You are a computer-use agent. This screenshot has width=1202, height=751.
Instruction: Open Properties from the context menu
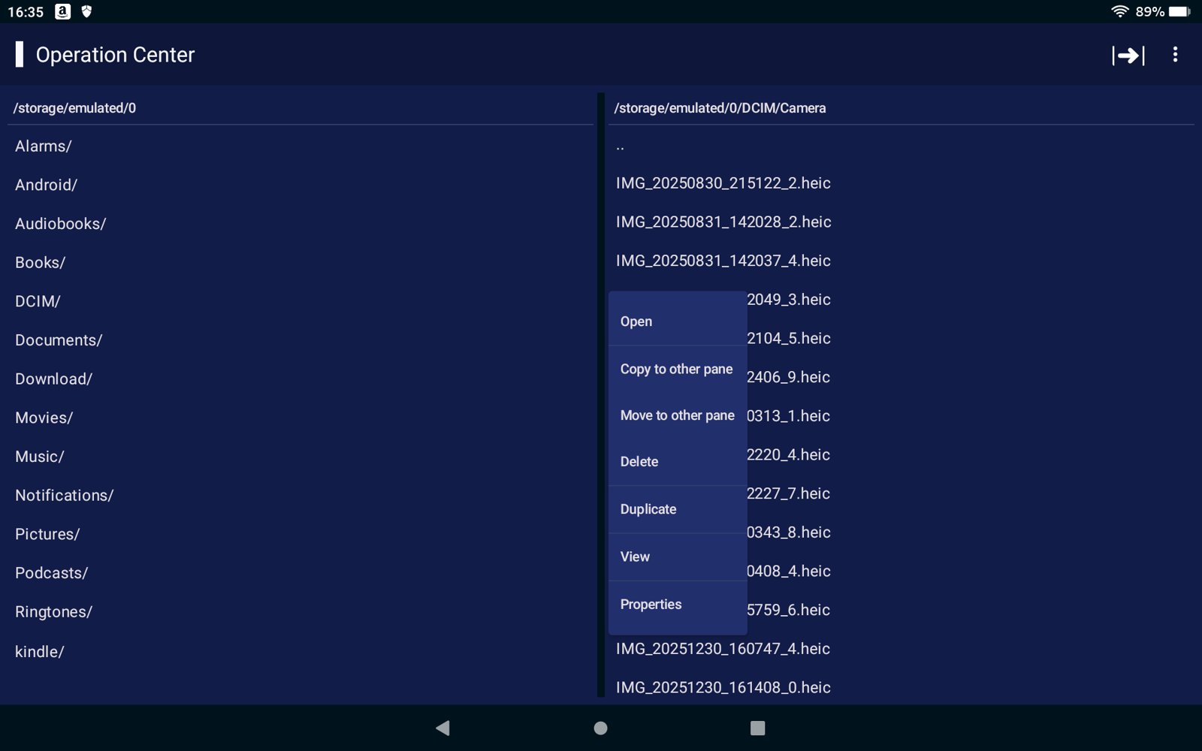point(651,605)
